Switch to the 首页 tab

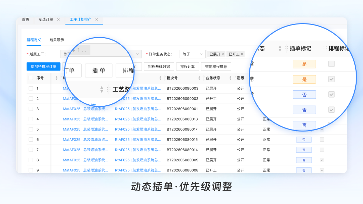coord(26,20)
